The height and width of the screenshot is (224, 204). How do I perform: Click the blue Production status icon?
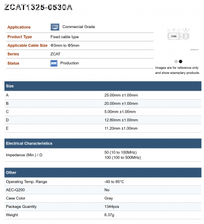54,63
